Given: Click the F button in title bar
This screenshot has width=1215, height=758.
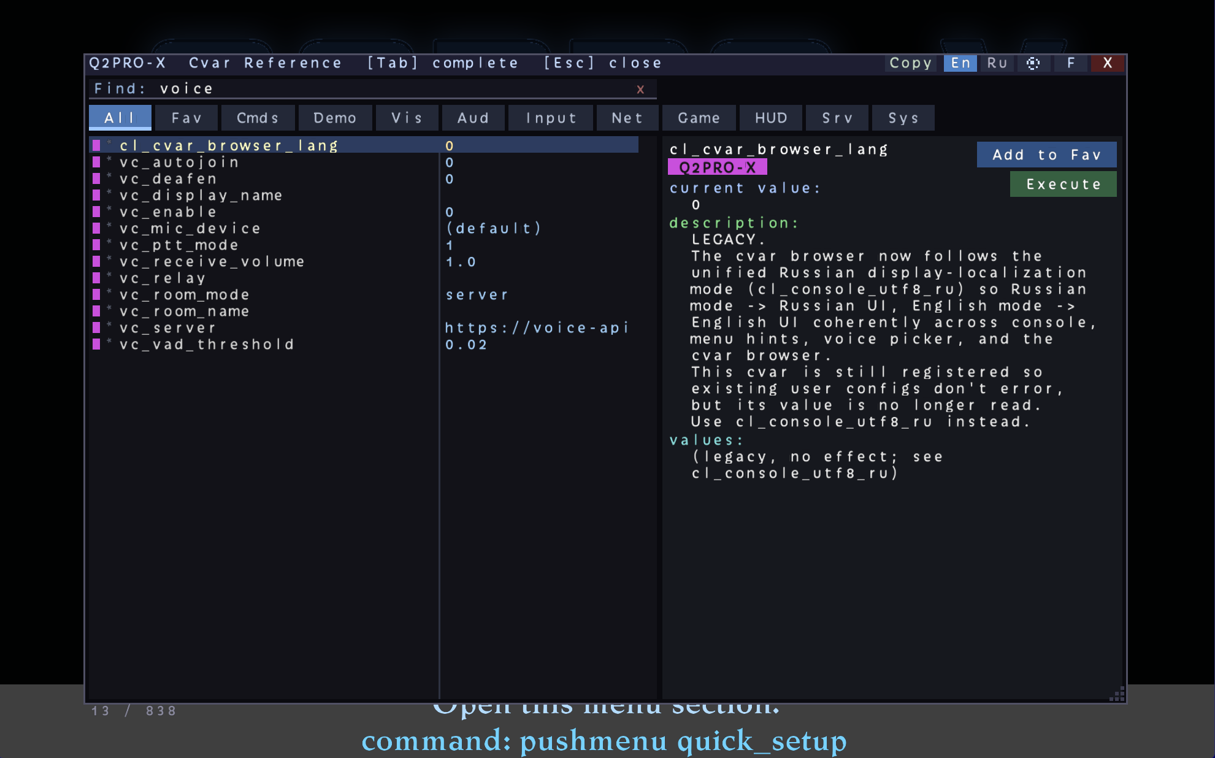Looking at the screenshot, I should click(1071, 63).
